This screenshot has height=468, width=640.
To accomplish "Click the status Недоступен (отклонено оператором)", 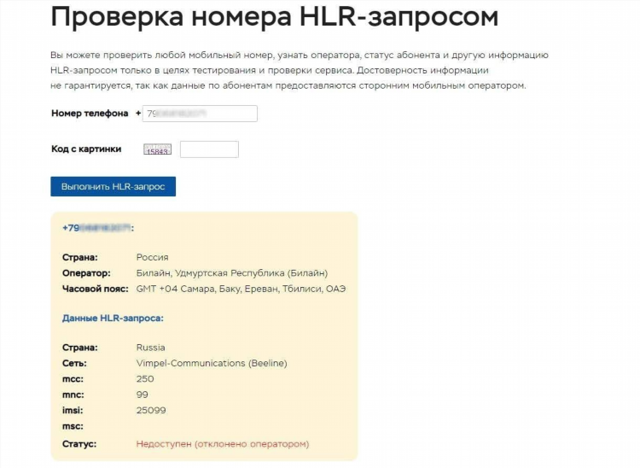I will click(223, 444).
